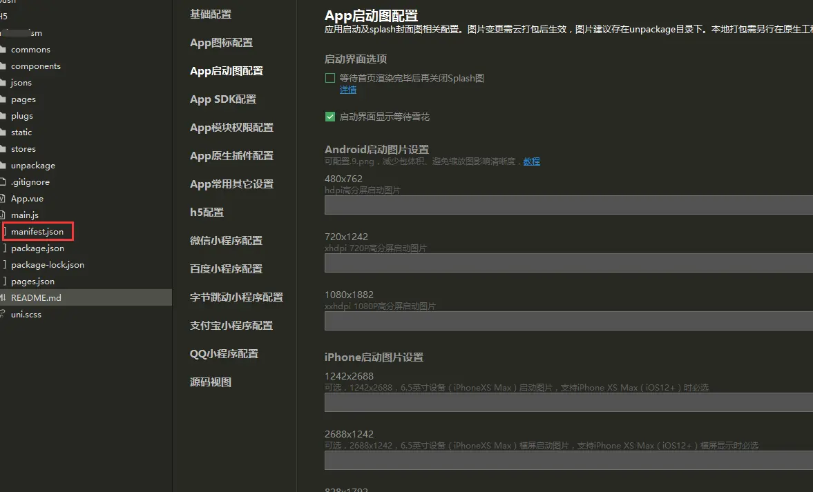The height and width of the screenshot is (492, 813).
Task: Open the stores folder
Action: [23, 149]
